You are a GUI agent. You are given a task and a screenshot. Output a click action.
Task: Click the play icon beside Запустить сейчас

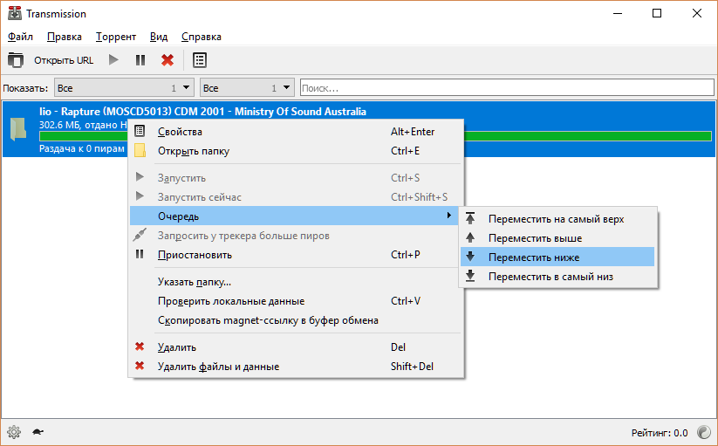pyautogui.click(x=140, y=196)
